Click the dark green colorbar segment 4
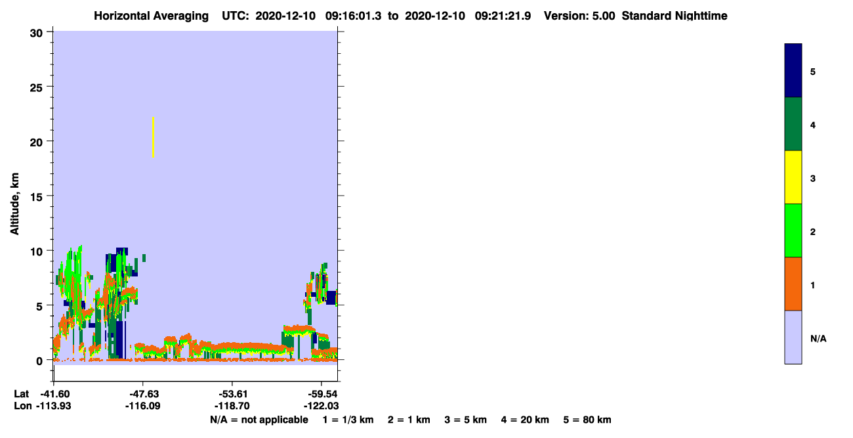This screenshot has width=853, height=438. 793,124
